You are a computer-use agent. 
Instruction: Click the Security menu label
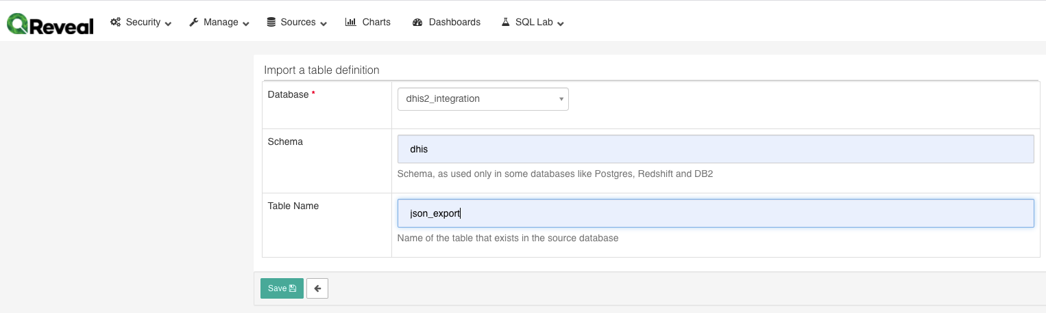click(x=143, y=22)
